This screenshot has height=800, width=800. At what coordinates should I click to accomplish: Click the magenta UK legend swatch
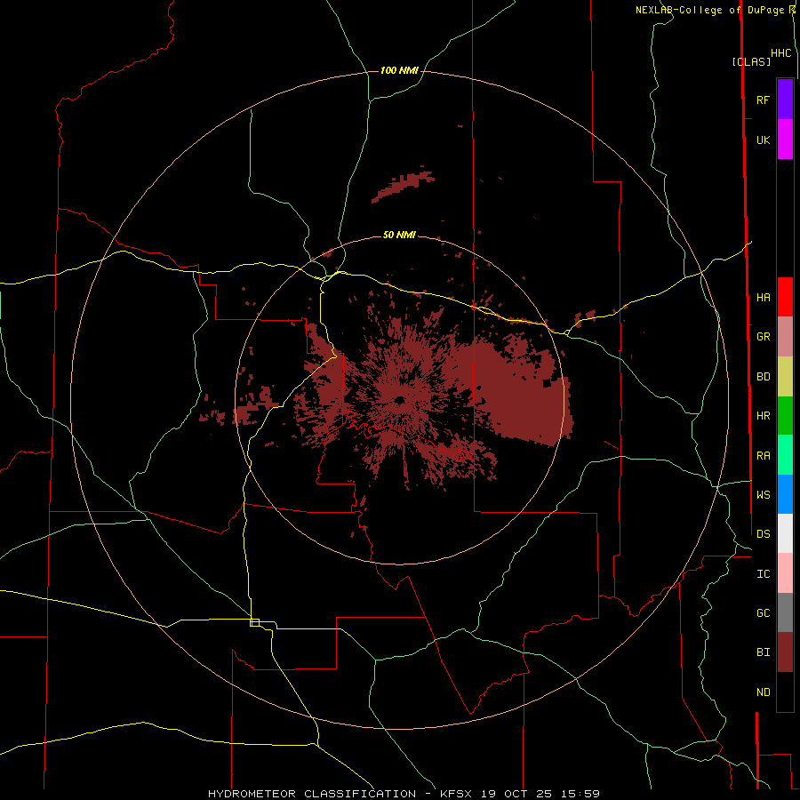pyautogui.click(x=785, y=140)
